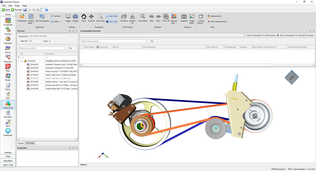The image size is (316, 171).
Task: Click Find in Consumption Records
Action: pos(152,41)
